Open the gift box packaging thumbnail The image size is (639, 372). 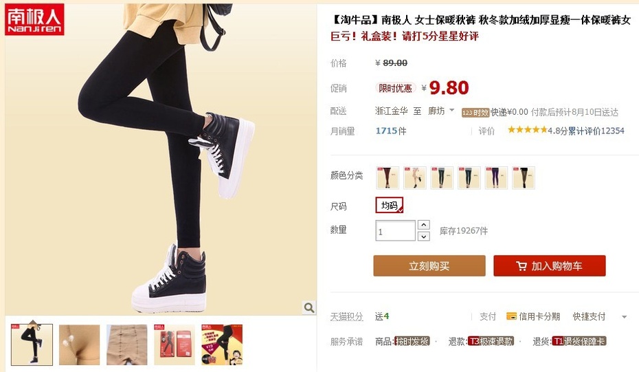tap(175, 344)
